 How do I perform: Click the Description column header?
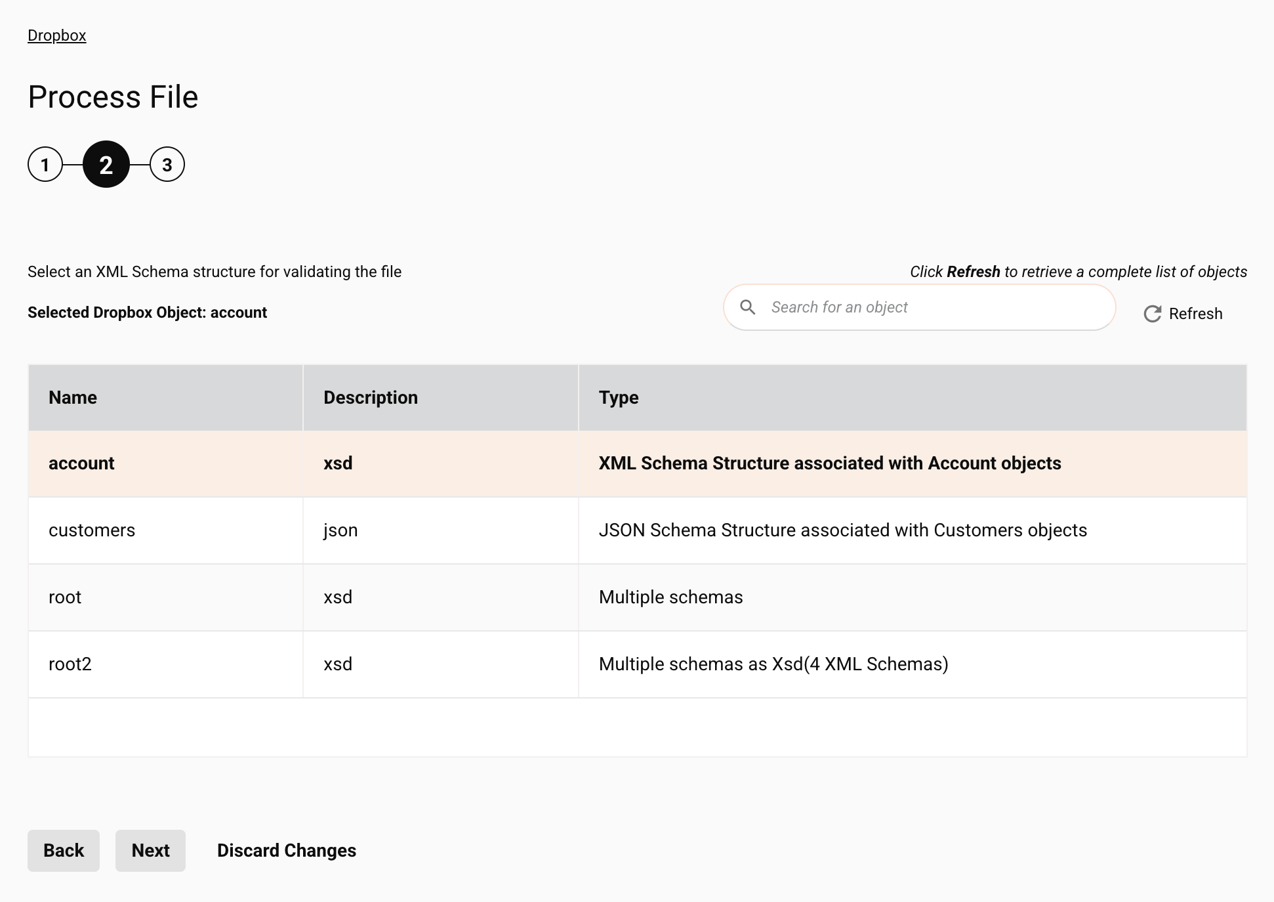point(370,398)
